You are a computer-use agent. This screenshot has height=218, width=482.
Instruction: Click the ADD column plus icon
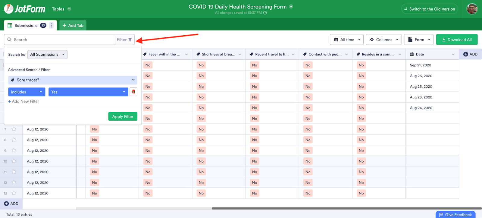coord(466,54)
